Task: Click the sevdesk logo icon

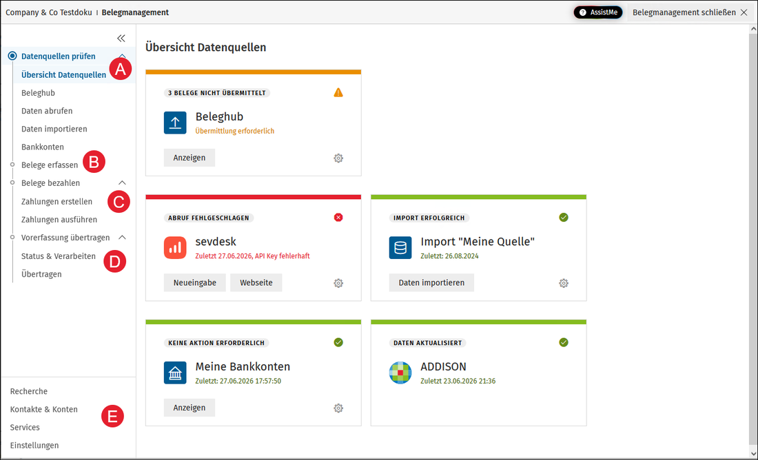Action: click(175, 248)
